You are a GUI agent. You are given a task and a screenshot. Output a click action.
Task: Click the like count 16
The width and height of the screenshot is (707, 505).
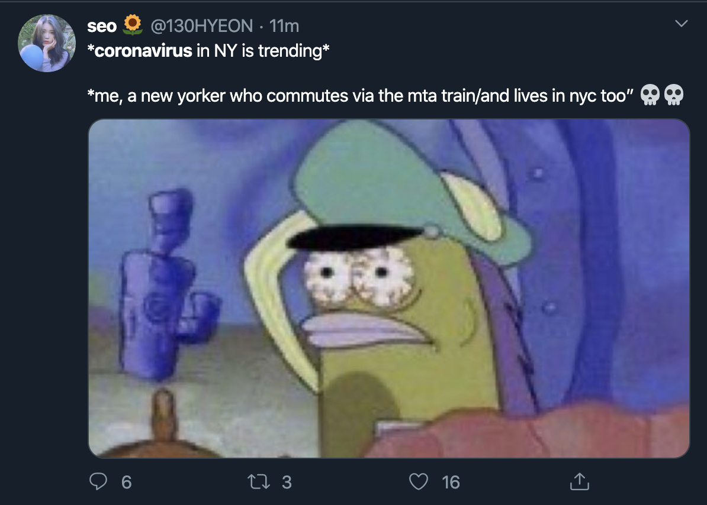pyautogui.click(x=451, y=483)
